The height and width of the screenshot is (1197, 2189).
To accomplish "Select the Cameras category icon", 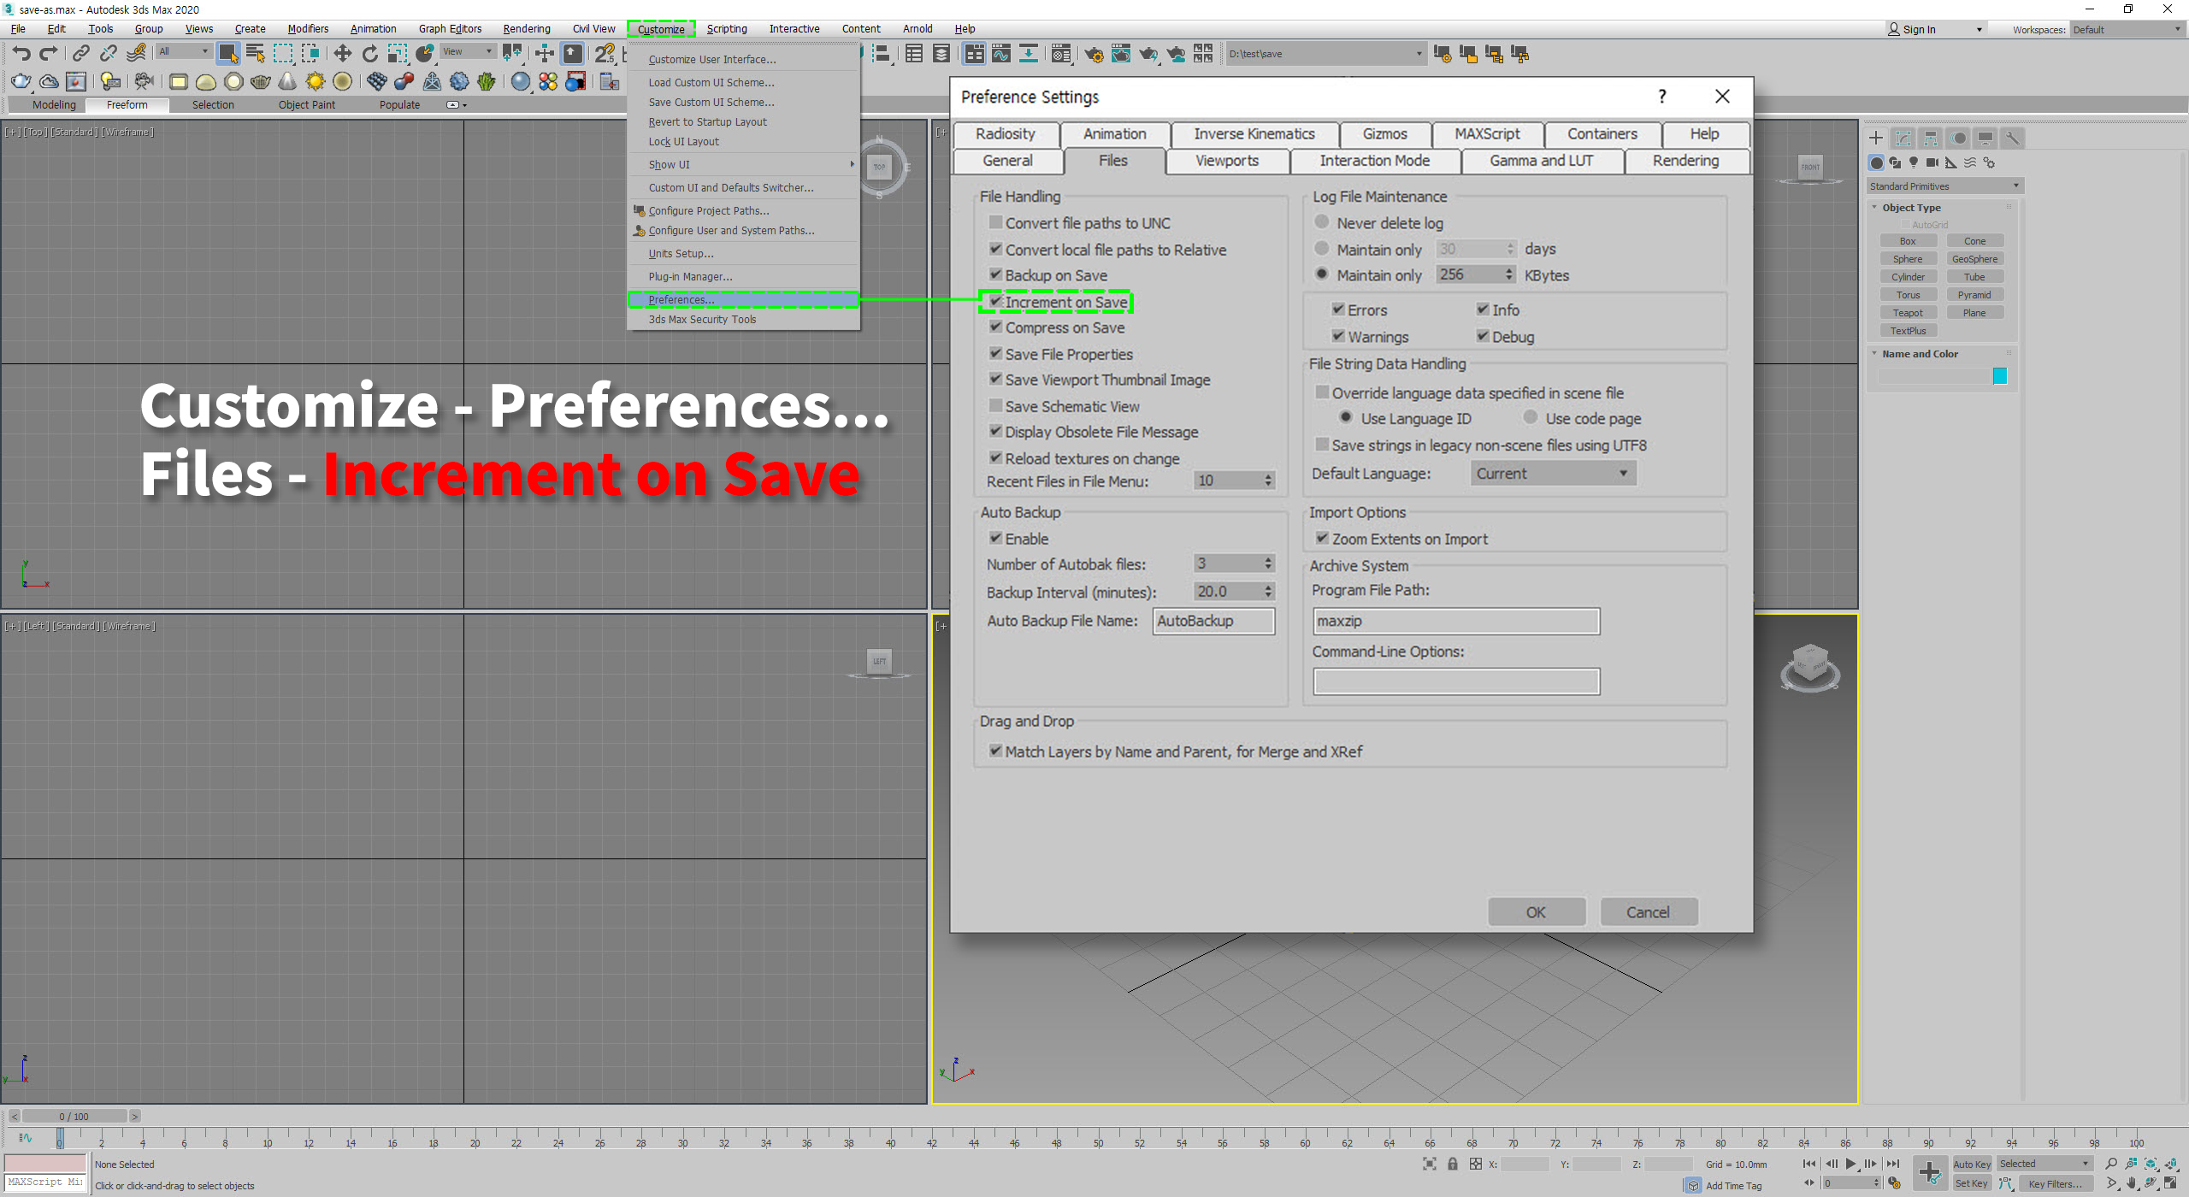I will pyautogui.click(x=1932, y=162).
